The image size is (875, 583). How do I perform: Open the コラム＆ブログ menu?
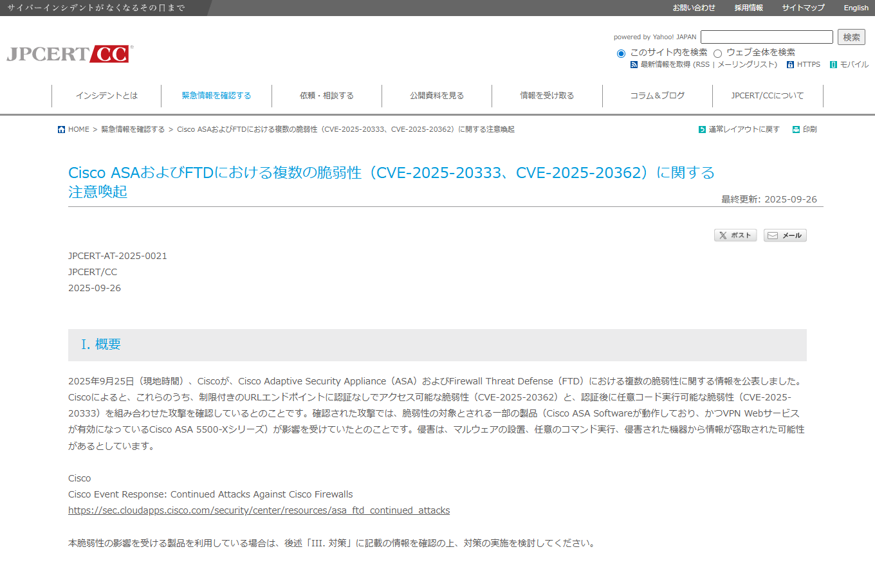point(657,96)
